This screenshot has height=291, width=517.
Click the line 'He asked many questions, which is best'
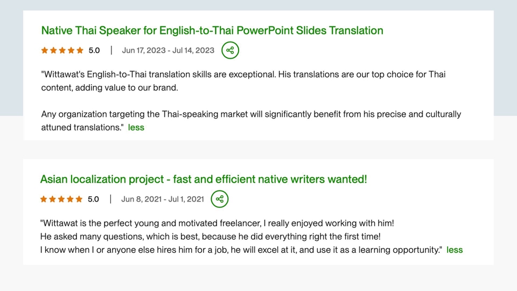[x=211, y=237]
